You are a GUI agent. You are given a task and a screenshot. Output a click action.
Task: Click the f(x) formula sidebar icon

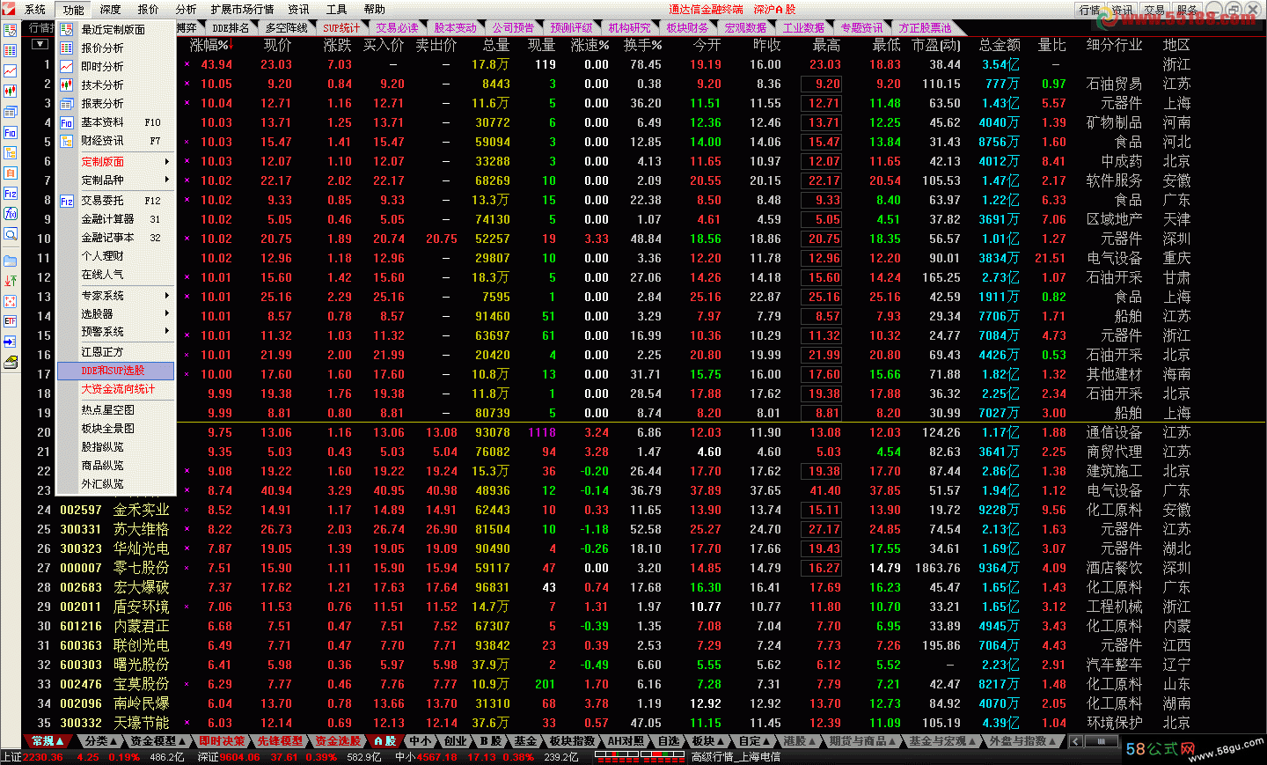point(10,214)
